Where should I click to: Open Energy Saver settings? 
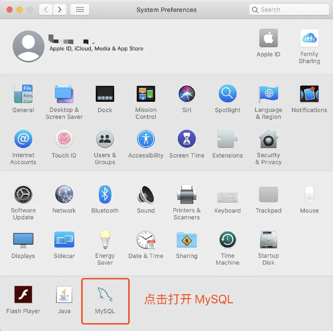click(105, 240)
